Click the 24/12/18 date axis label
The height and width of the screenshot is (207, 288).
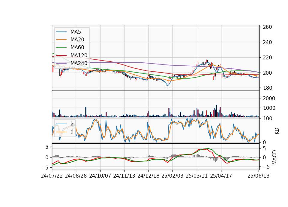point(148,176)
